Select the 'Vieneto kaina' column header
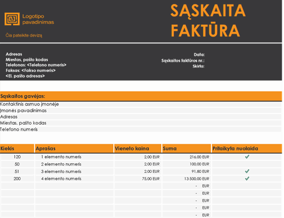Screen dimensions: 284x218 coord(138,148)
